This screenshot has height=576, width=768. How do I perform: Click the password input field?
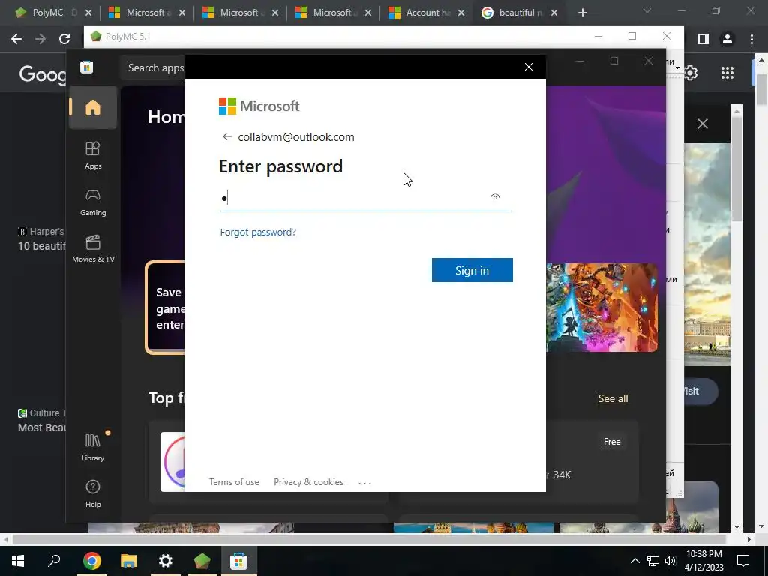tap(365, 198)
